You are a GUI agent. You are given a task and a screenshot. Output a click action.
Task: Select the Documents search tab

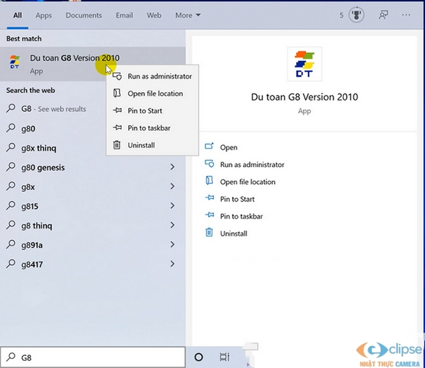click(x=84, y=16)
